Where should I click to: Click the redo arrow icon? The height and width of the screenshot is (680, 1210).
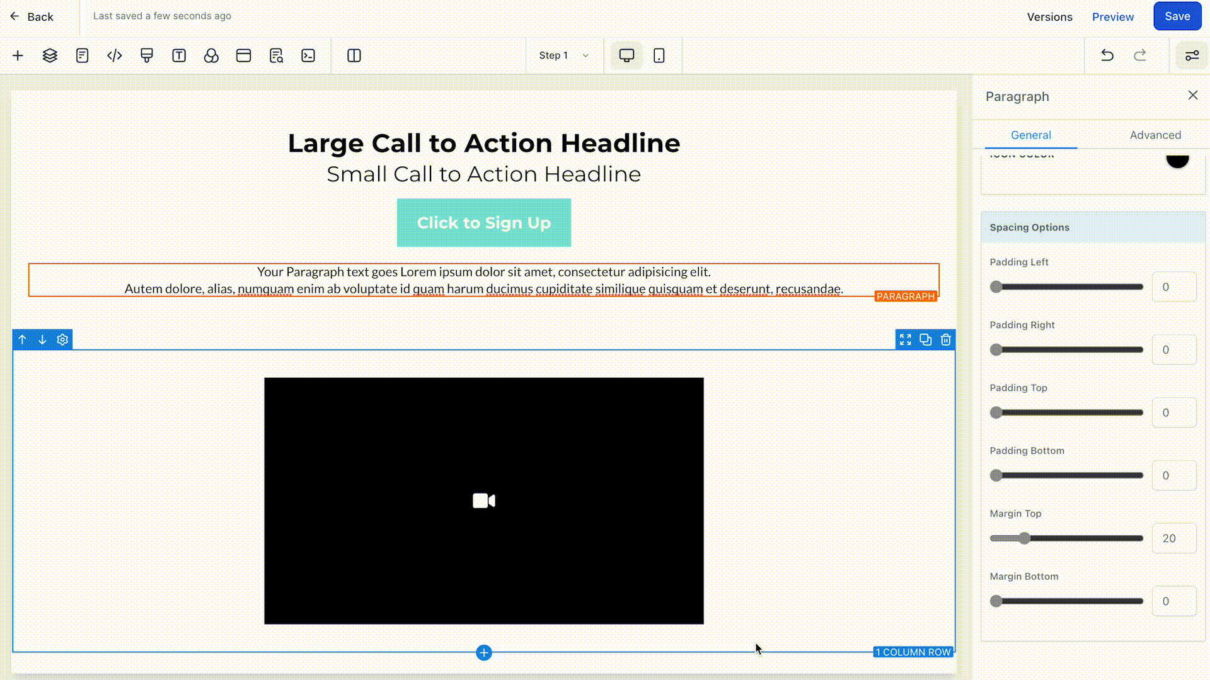coord(1140,55)
